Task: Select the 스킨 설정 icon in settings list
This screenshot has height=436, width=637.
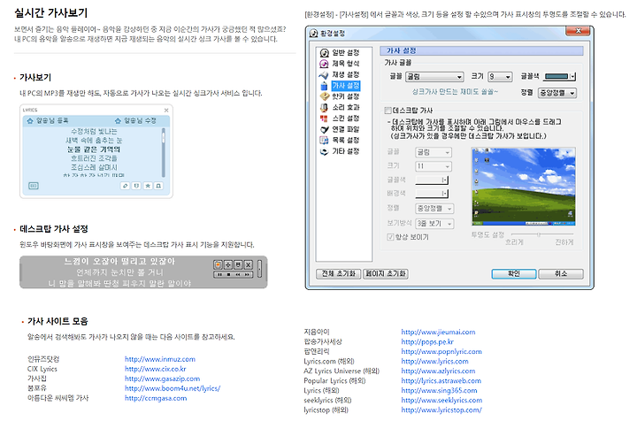Action: [324, 119]
